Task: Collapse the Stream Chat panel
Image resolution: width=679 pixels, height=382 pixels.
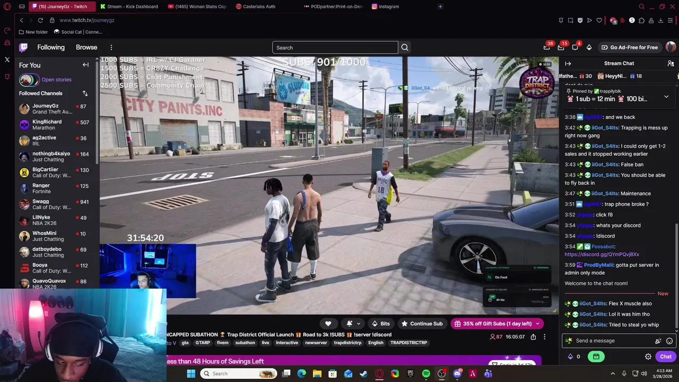Action: pyautogui.click(x=568, y=63)
